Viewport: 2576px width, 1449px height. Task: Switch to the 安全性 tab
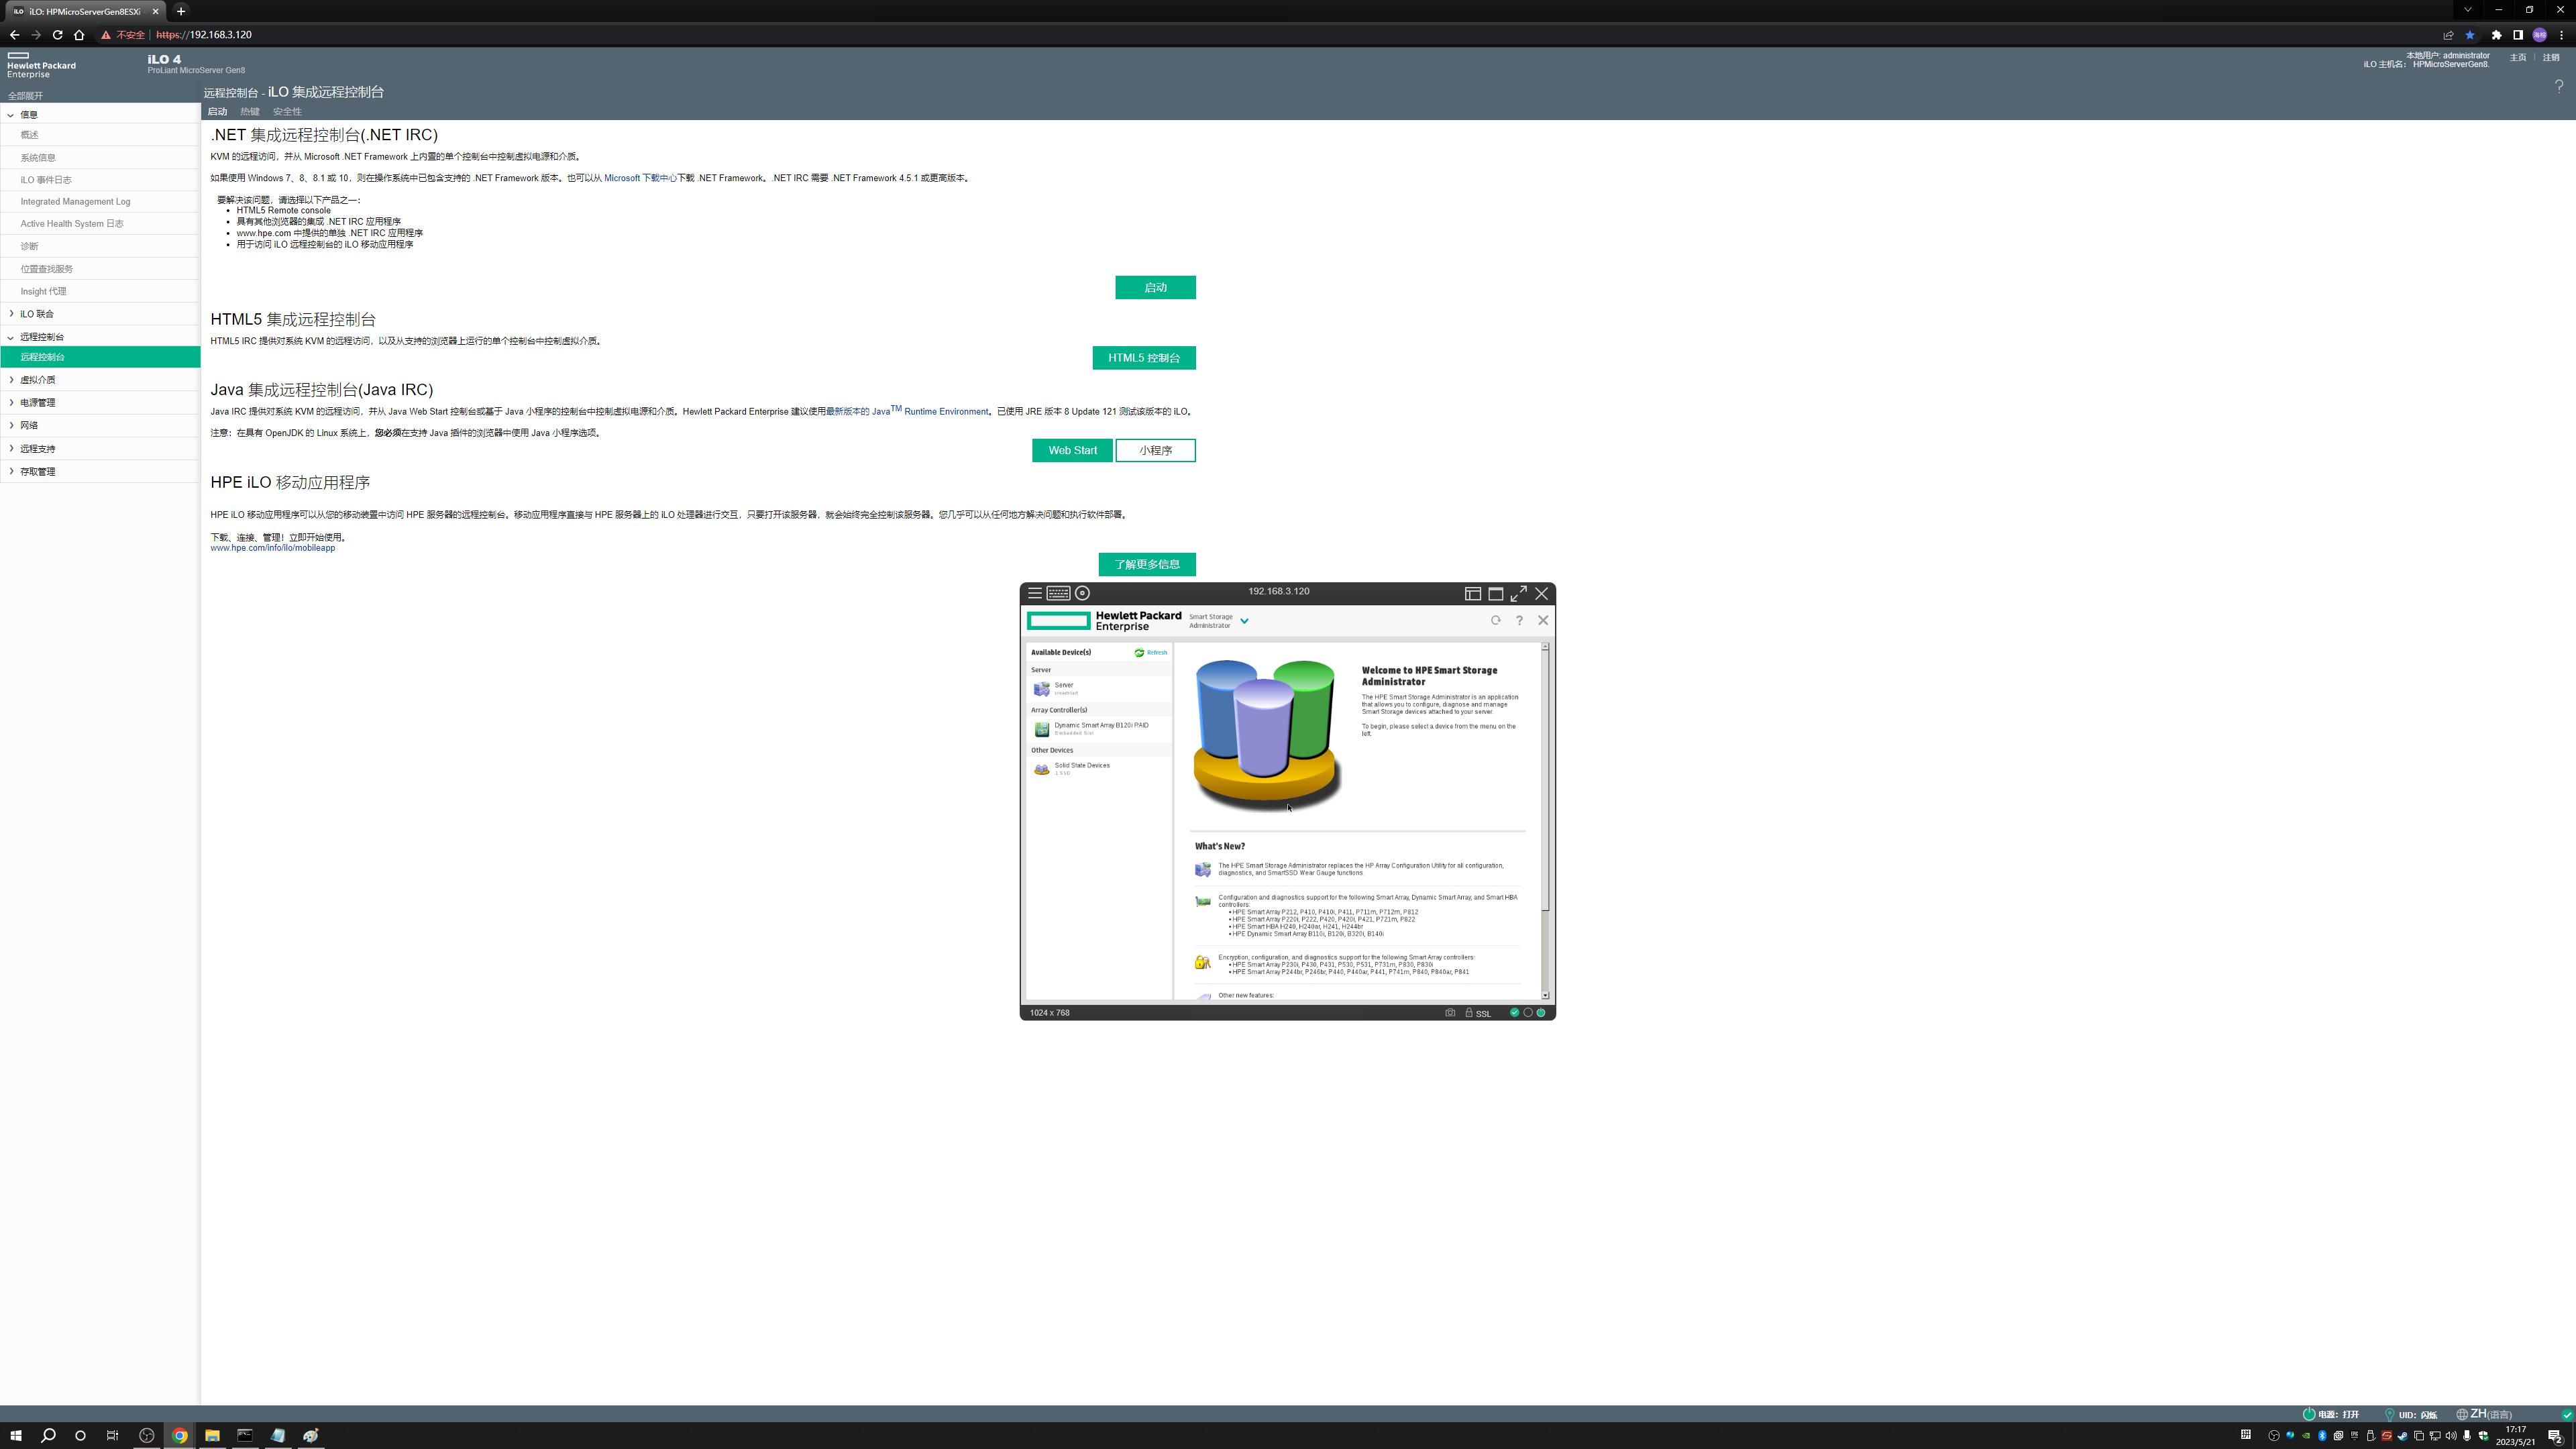tap(287, 112)
